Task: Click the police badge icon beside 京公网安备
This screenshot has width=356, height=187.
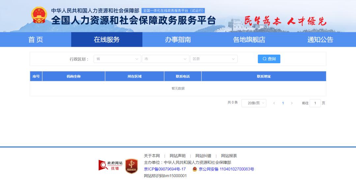Action: pos(194,169)
